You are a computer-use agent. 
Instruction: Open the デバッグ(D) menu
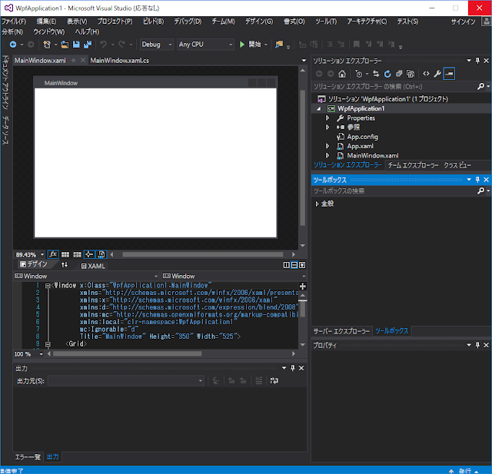[x=188, y=22]
